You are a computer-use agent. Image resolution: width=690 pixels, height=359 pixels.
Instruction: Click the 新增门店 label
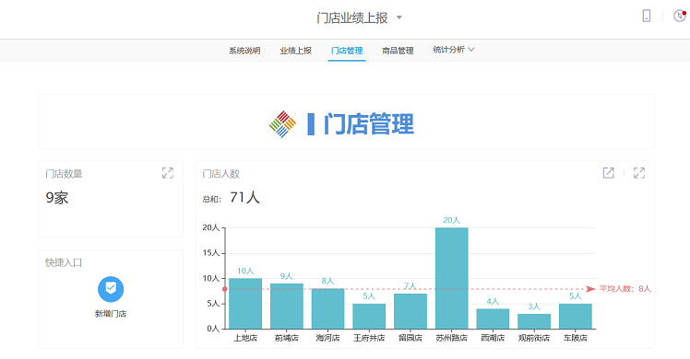coord(111,314)
